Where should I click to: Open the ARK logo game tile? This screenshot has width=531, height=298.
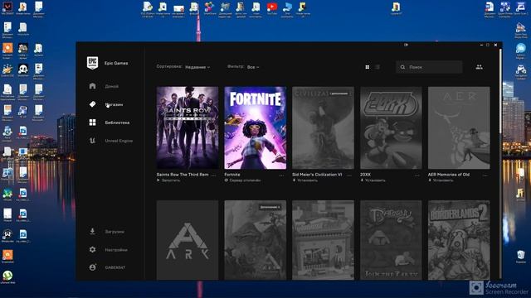[x=188, y=240]
